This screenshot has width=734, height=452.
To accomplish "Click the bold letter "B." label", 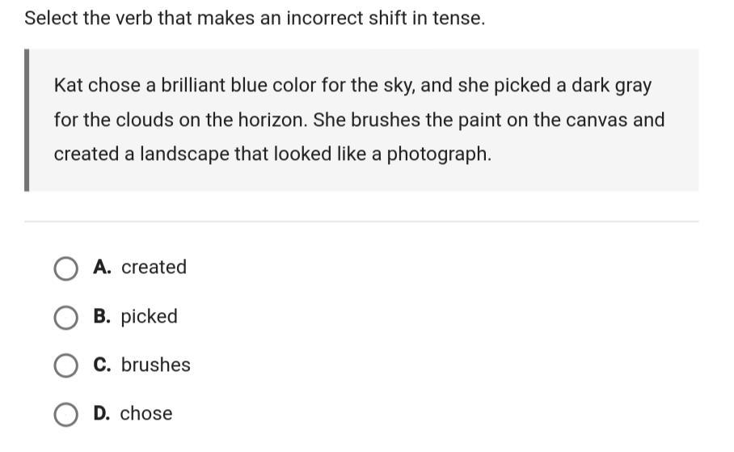I will [102, 315].
